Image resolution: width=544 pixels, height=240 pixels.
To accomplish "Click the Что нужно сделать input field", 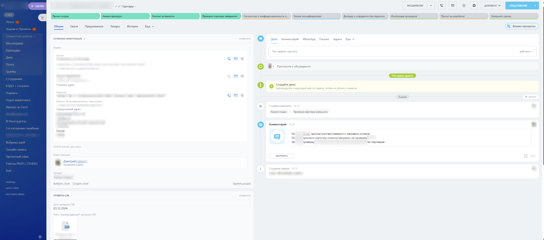I will [x=402, y=52].
